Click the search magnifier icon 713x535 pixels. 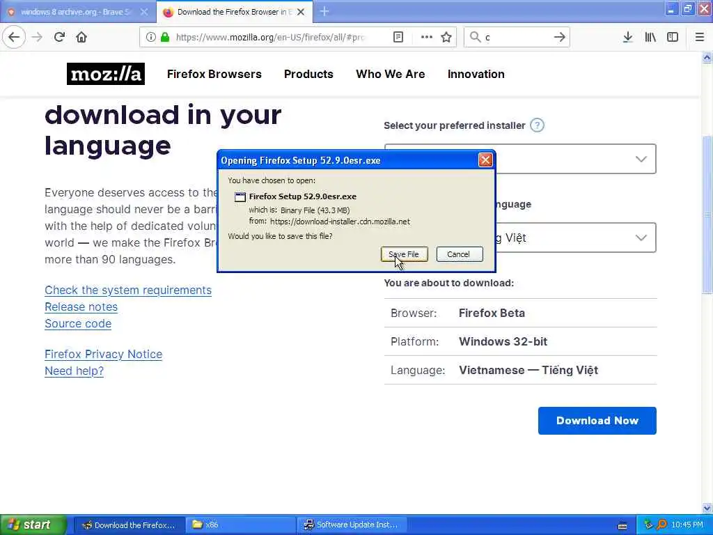(475, 37)
